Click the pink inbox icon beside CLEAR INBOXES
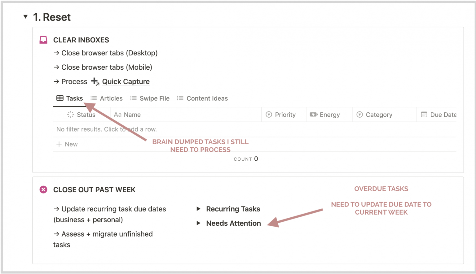The height and width of the screenshot is (274, 476). pos(43,40)
